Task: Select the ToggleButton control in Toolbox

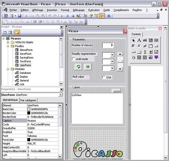Action: 145,46
